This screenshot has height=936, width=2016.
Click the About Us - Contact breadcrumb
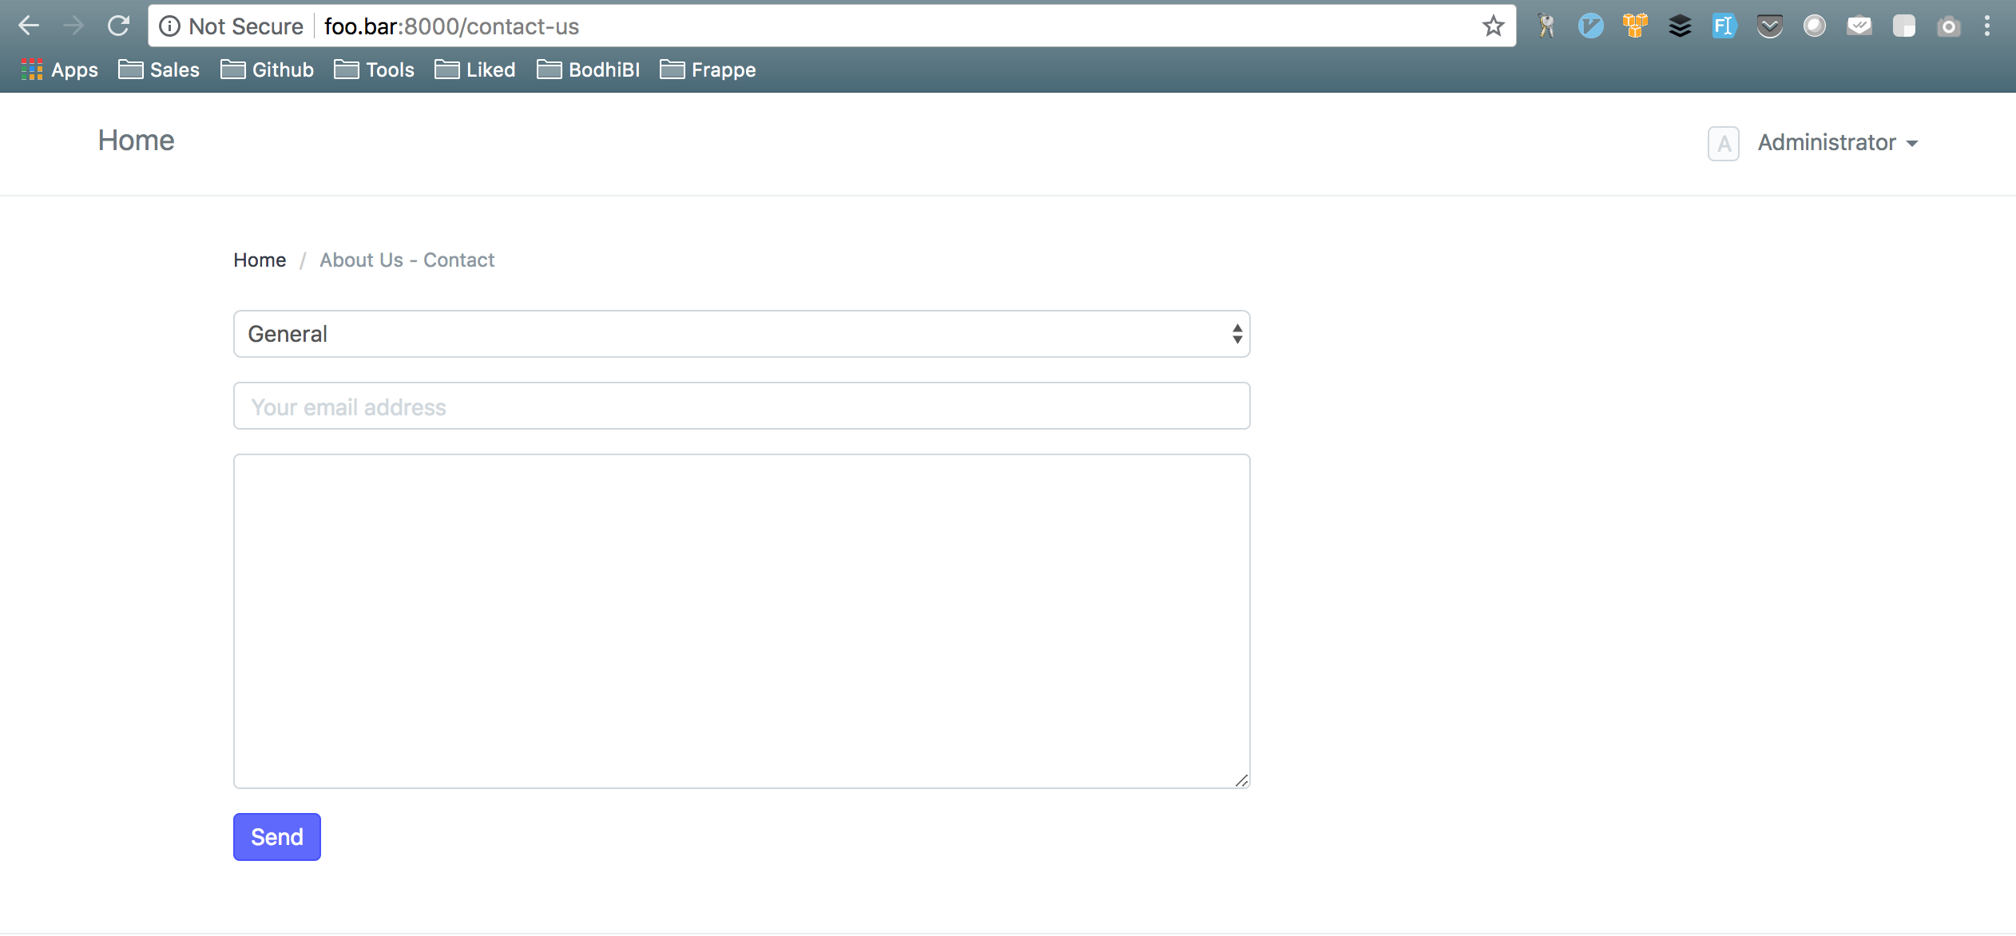(x=407, y=260)
